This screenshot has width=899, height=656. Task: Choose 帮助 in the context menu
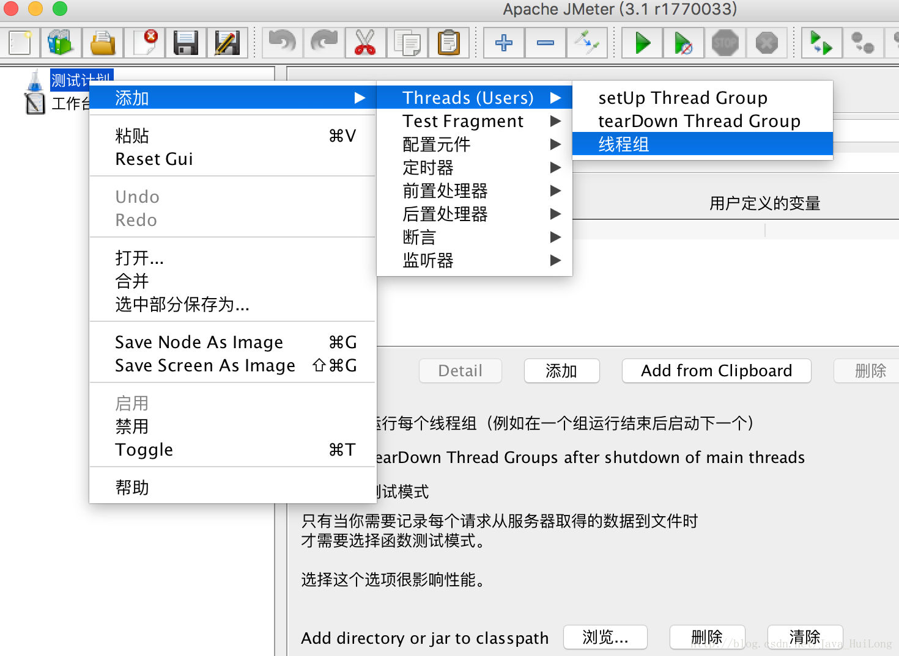(x=232, y=487)
